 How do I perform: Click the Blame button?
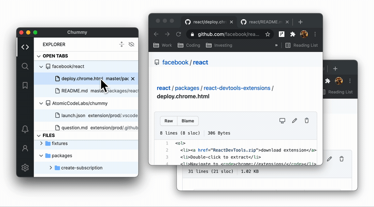click(188, 121)
